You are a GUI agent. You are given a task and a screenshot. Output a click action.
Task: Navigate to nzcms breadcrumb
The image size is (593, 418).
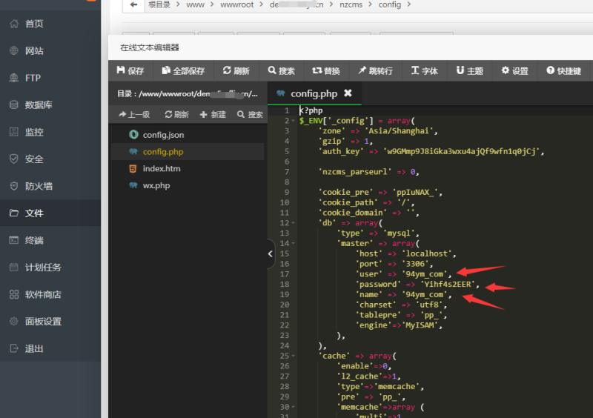point(351,4)
